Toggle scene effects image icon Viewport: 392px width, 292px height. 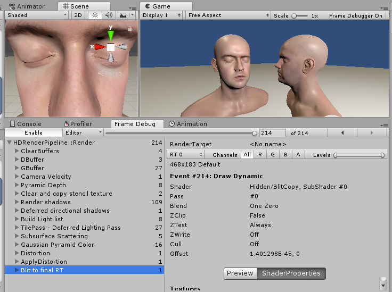[x=123, y=15]
